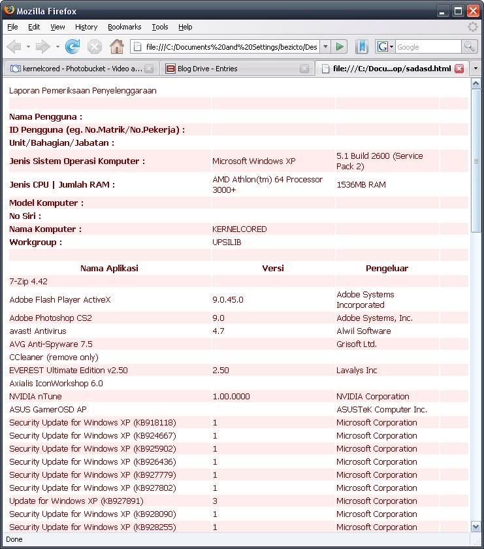The height and width of the screenshot is (549, 484).
Task: Click the 'Done' status bar text
Action: click(x=14, y=539)
